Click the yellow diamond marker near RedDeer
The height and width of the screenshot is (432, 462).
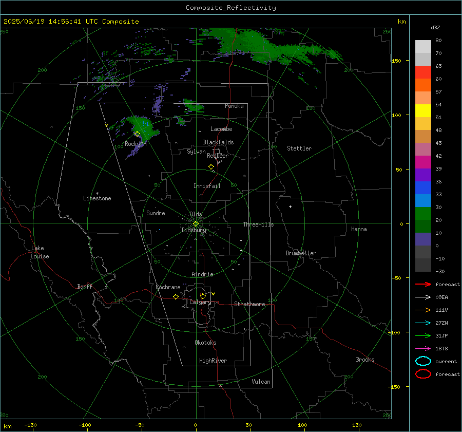click(x=211, y=167)
